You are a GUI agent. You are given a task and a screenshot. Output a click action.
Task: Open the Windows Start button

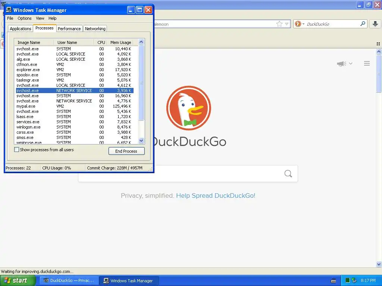18,280
